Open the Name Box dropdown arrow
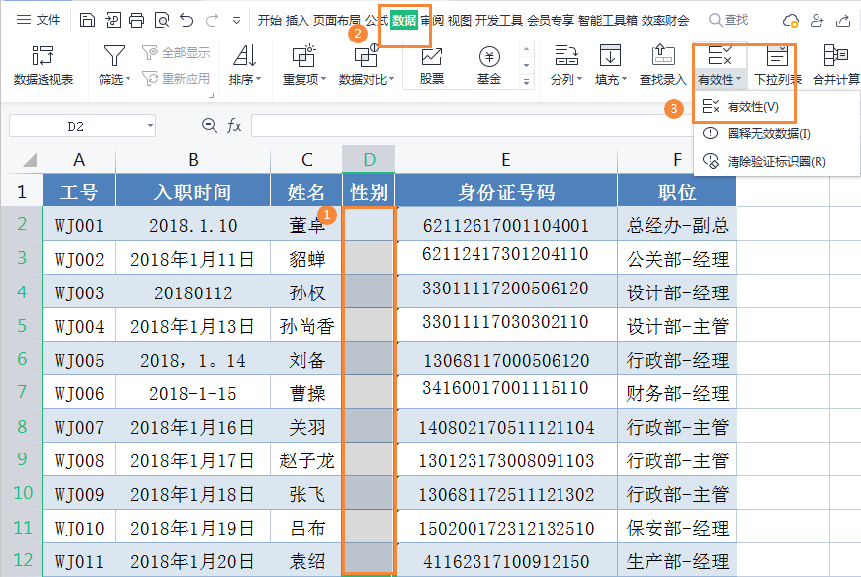 150,126
